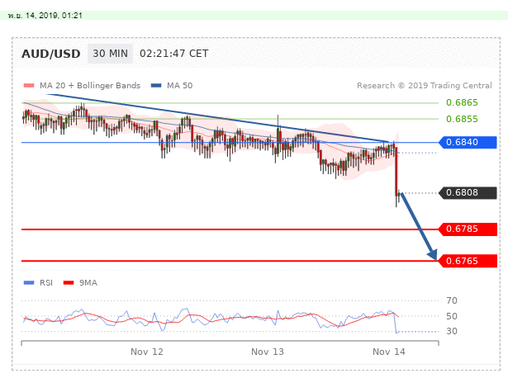Image resolution: width=508 pixels, height=378 pixels.
Task: Click the RSI 30 level label
Action: (x=452, y=331)
